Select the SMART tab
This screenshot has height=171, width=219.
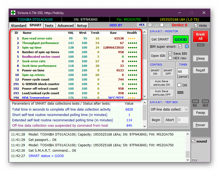36,25
